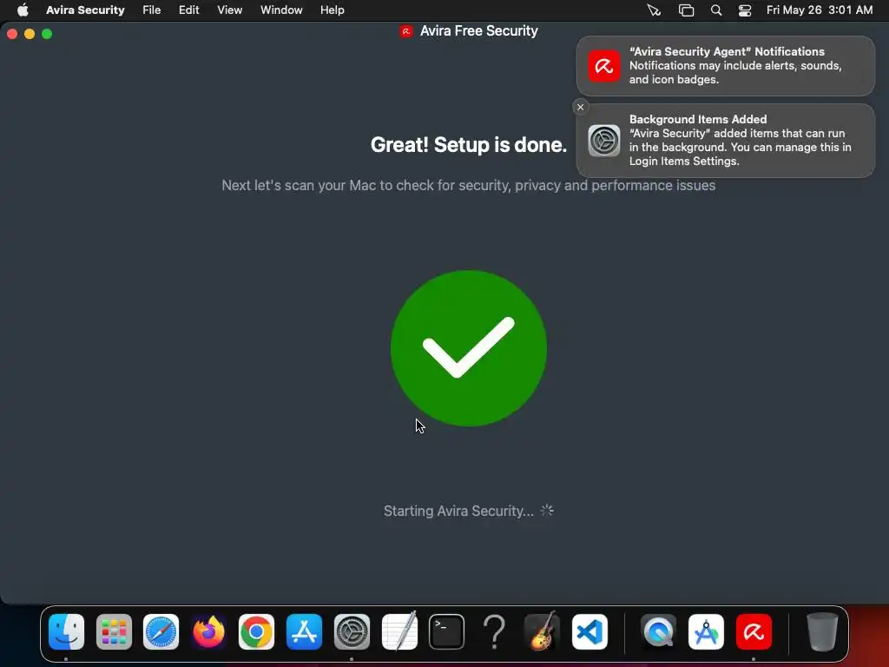
Task: Open the Background Items Added notification
Action: click(x=725, y=141)
